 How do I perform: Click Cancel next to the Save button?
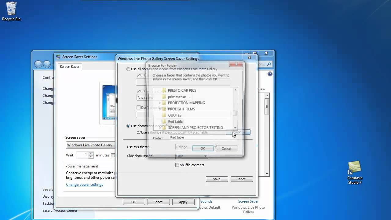pyautogui.click(x=241, y=179)
